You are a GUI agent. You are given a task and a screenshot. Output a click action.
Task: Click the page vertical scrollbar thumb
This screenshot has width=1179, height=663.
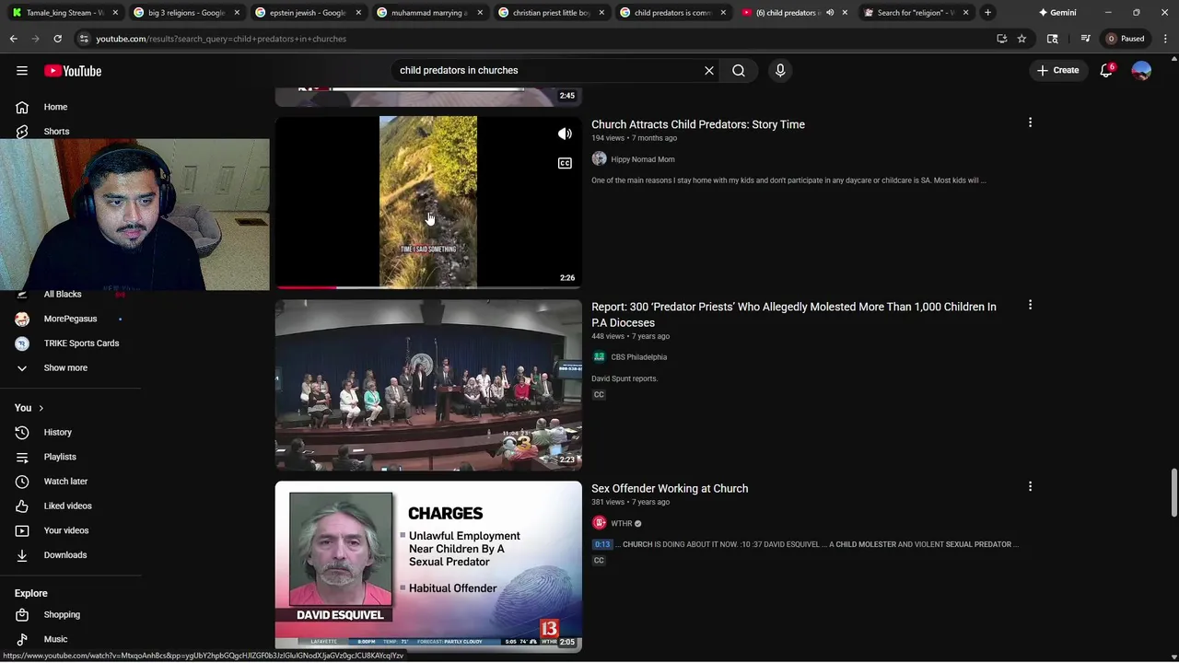click(1173, 494)
